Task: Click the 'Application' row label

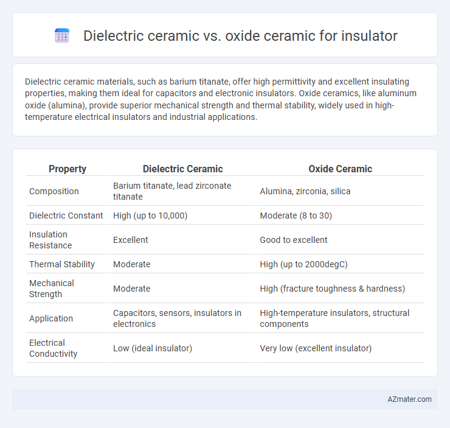Action: tap(51, 318)
